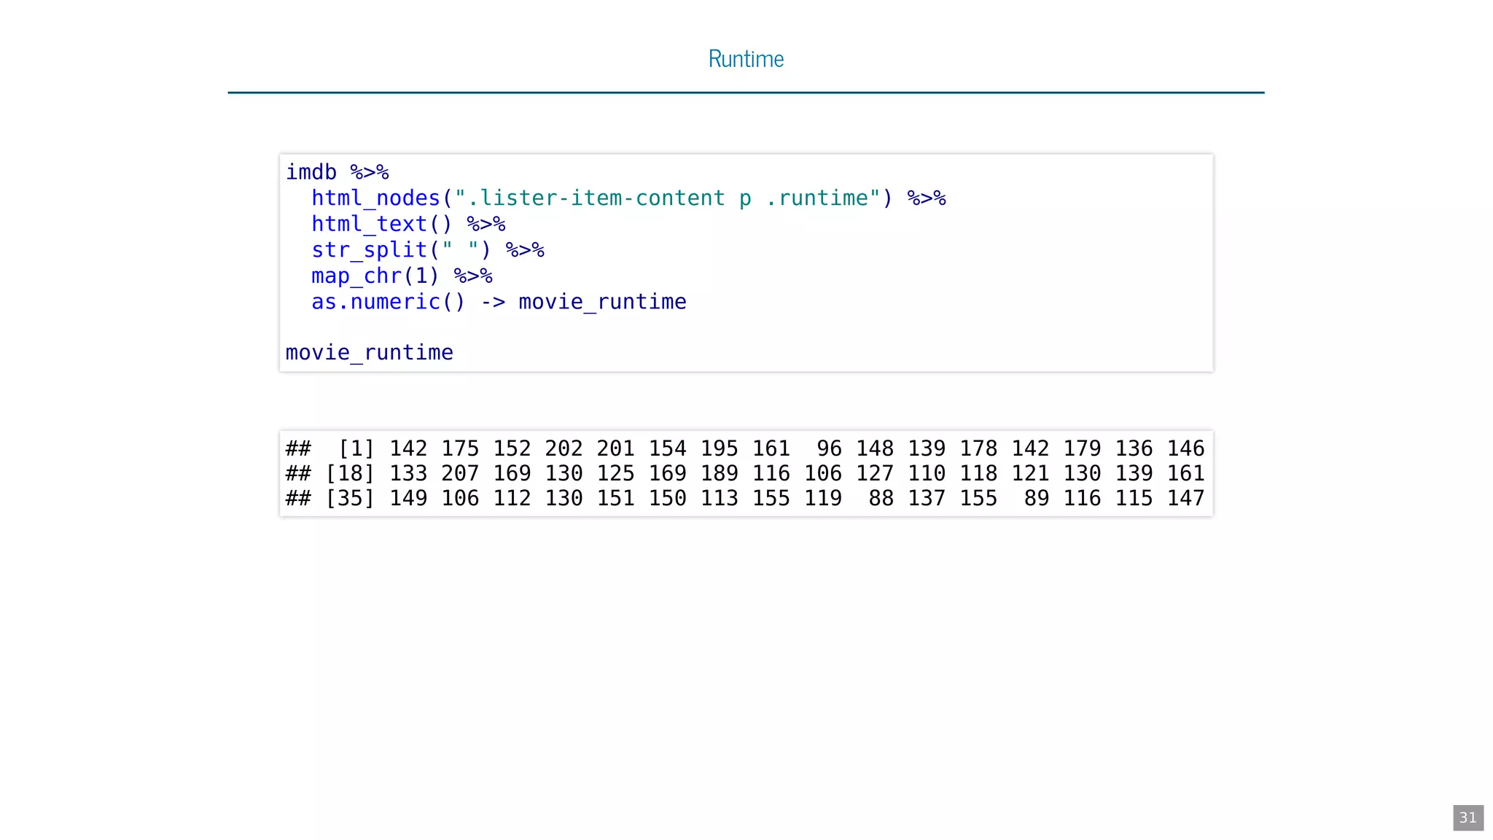Click the output row index [18]
This screenshot has height=840, width=1493.
click(x=349, y=473)
